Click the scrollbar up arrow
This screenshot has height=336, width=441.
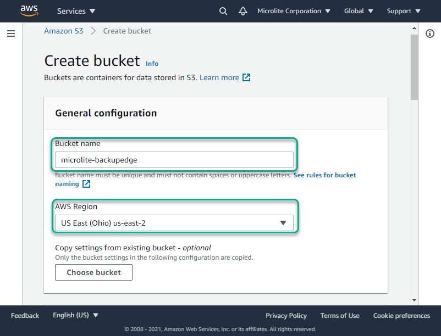(x=414, y=28)
